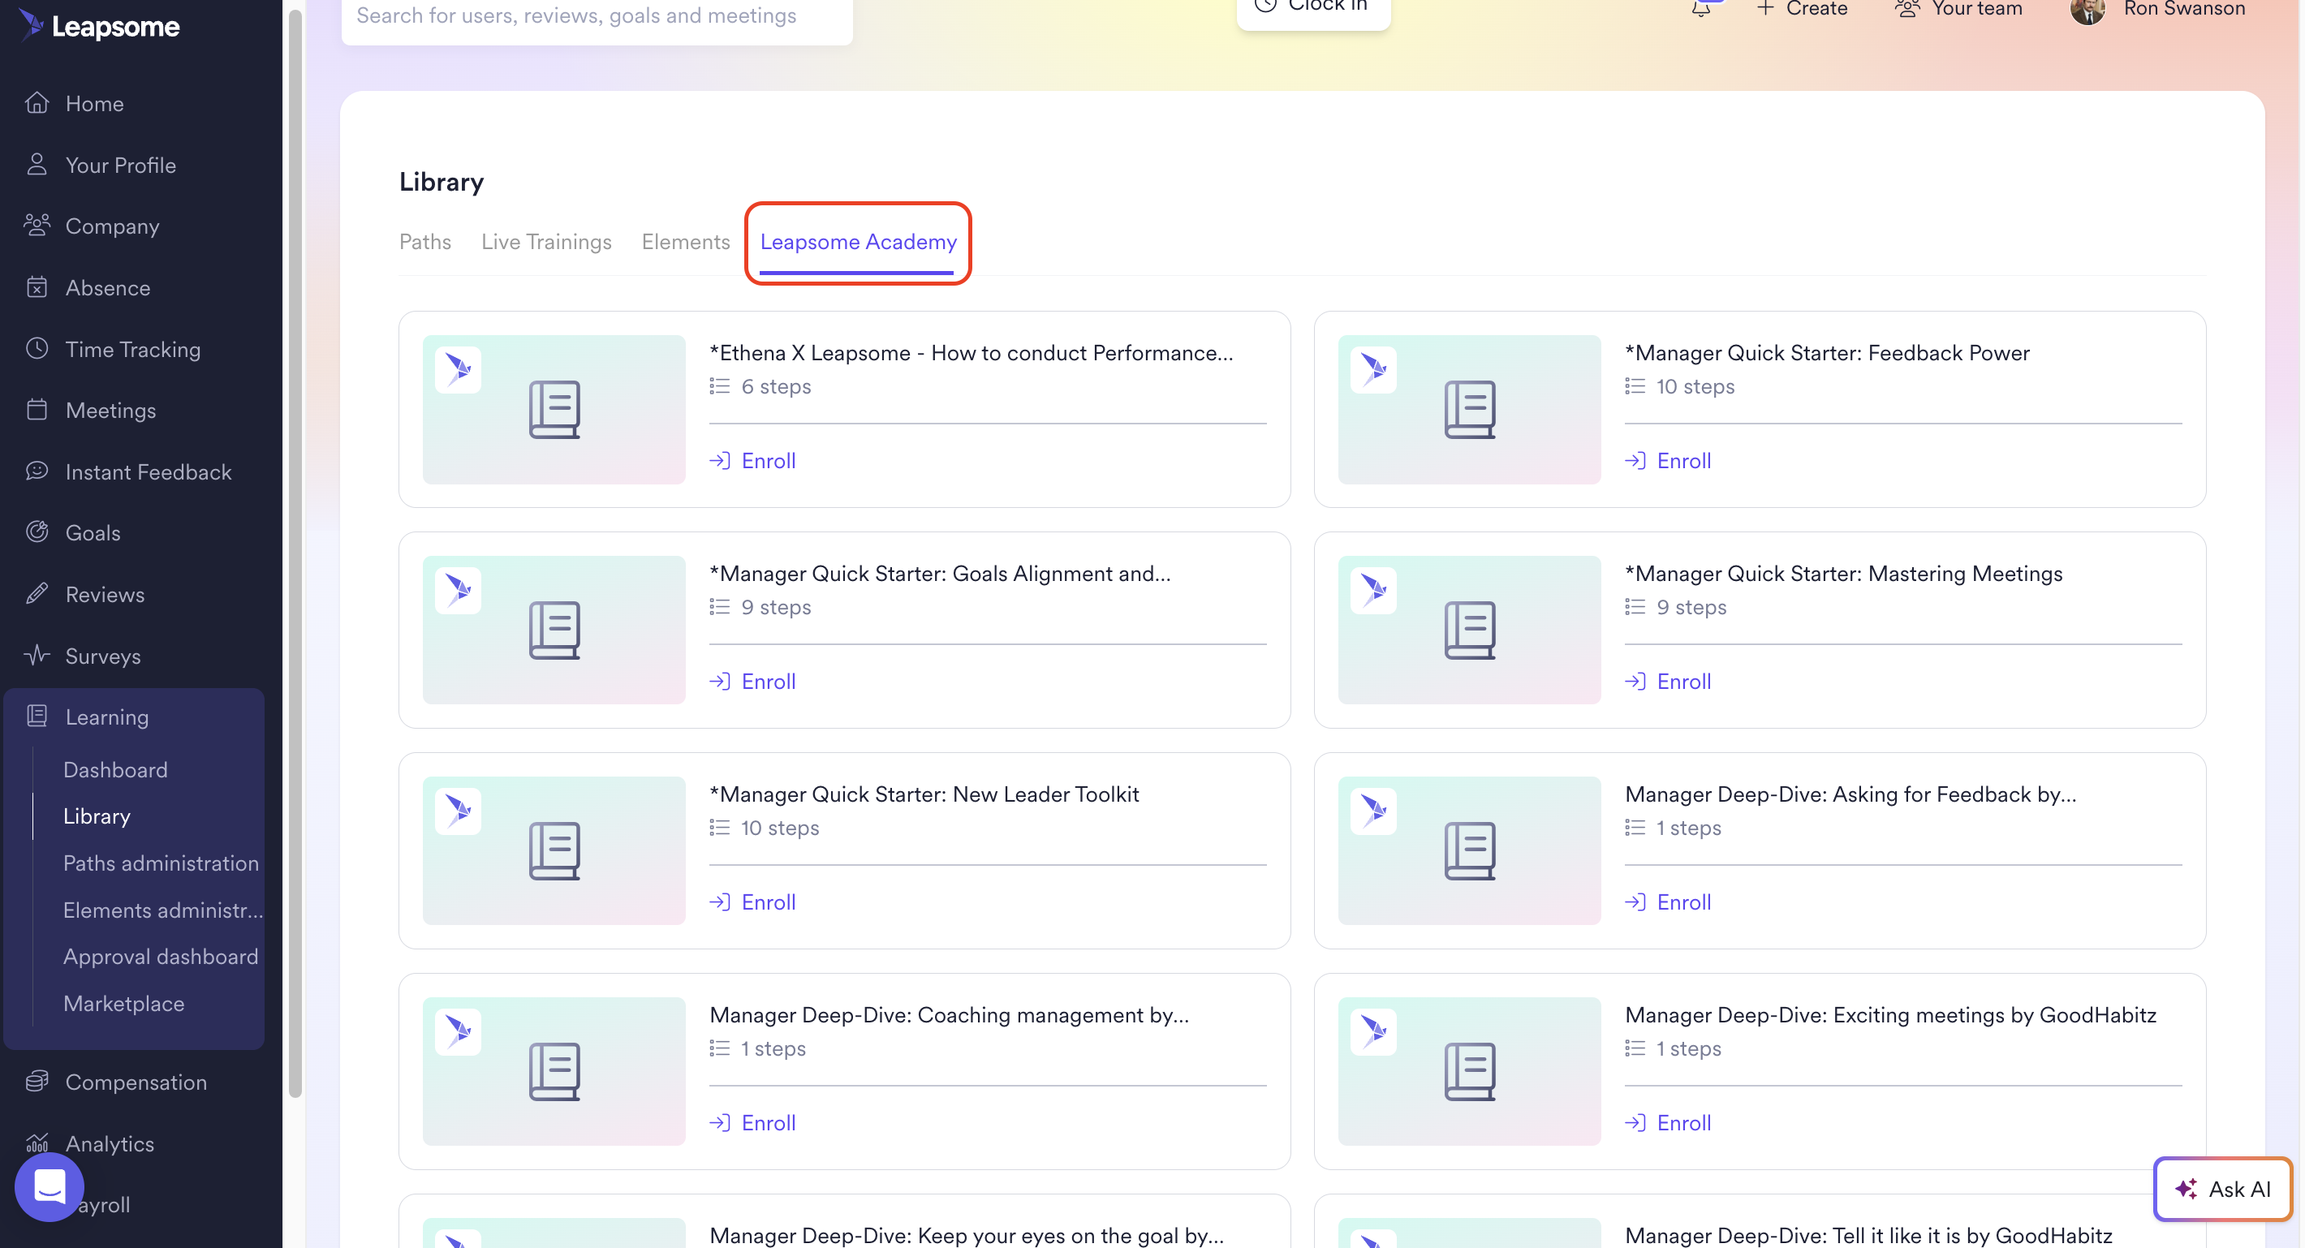Click the Leapsome logo

[99, 26]
